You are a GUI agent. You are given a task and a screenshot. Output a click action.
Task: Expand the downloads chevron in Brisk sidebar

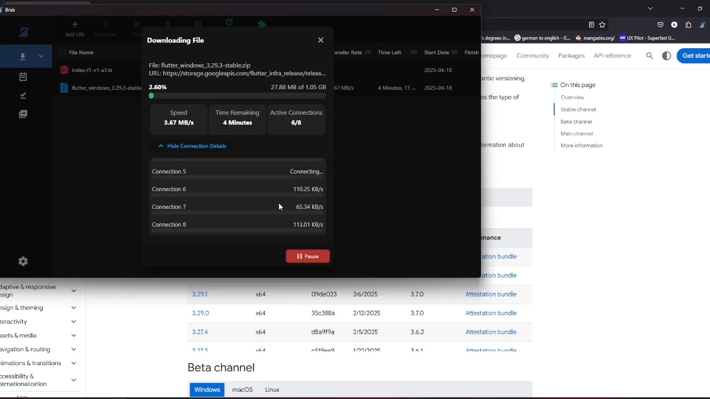[41, 57]
